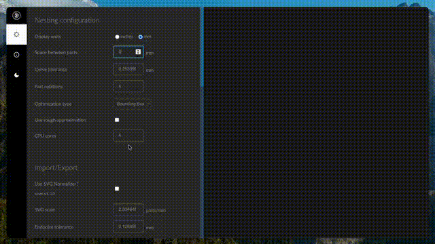
Task: Open the info sidebar icon
Action: [x=16, y=55]
